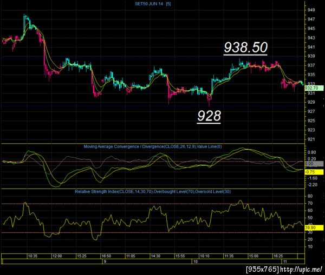325x275 pixels.
Task: Select the 938.50 resistance annotation
Action: pos(245,48)
